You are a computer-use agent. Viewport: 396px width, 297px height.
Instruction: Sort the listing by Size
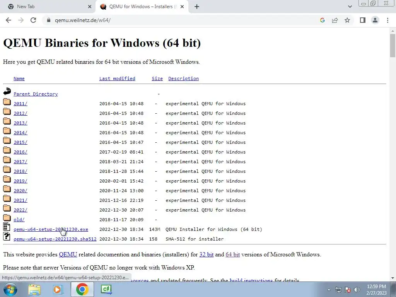point(157,79)
